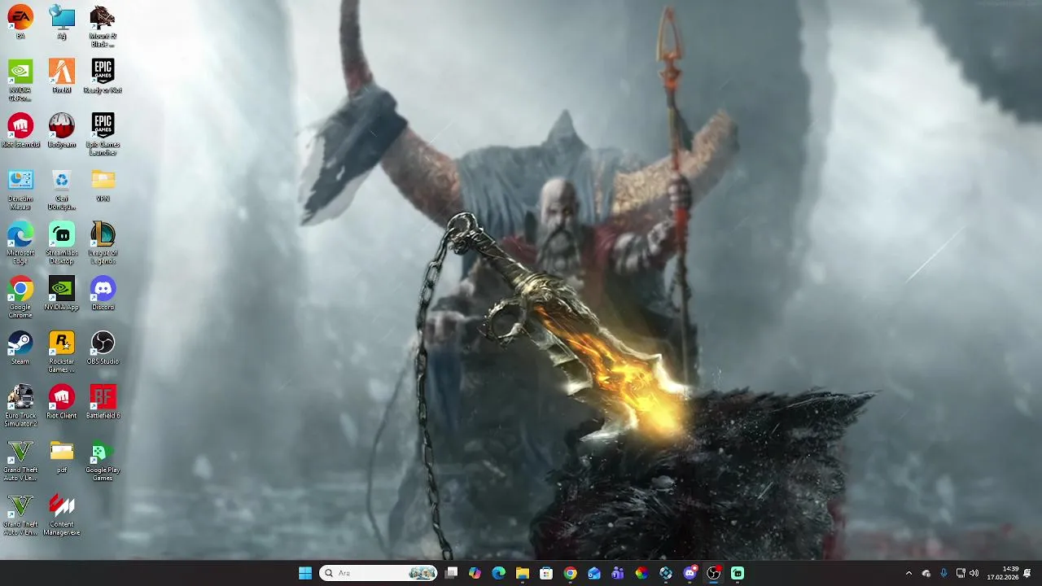Select the Grand Theft Auto V Le... shortcut

(20, 460)
